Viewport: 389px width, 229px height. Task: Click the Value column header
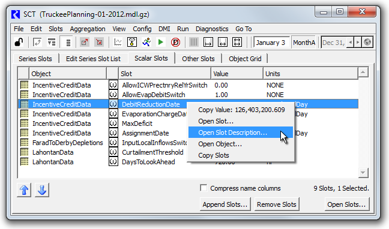(x=237, y=73)
